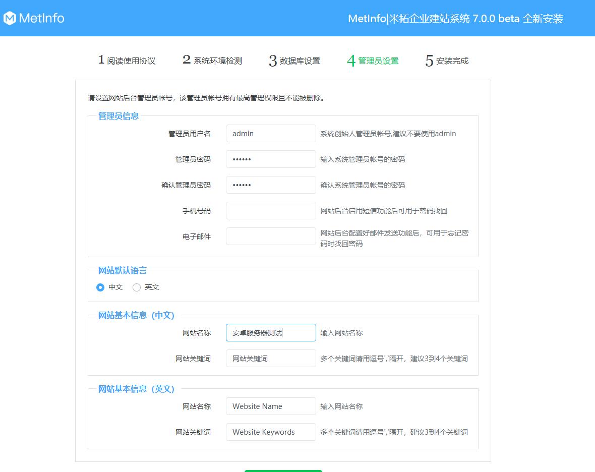Click the Website Keywords English field
The width and height of the screenshot is (595, 472).
[x=271, y=432]
